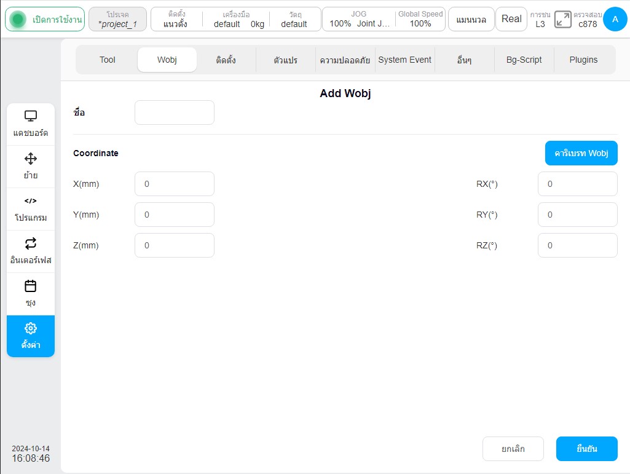The image size is (630, 474).
Task: Switch to the Tool tab
Action: pos(108,60)
